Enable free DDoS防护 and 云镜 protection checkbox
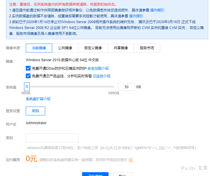The image size is (210, 176). coord(28,68)
